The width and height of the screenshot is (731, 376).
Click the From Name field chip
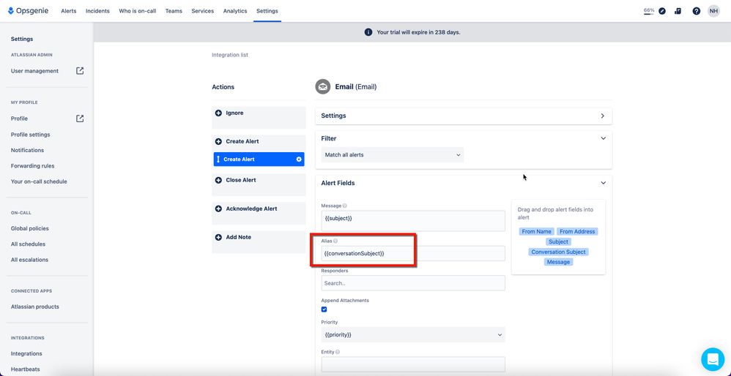click(536, 231)
